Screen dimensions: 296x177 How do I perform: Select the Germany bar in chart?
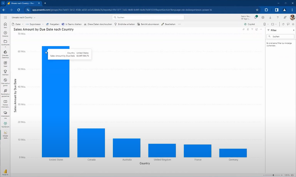coord(233,153)
